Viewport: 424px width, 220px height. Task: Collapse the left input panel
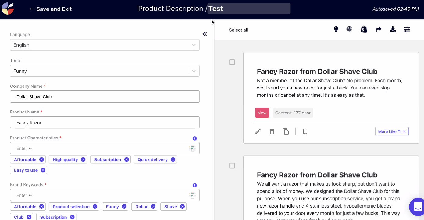click(205, 34)
